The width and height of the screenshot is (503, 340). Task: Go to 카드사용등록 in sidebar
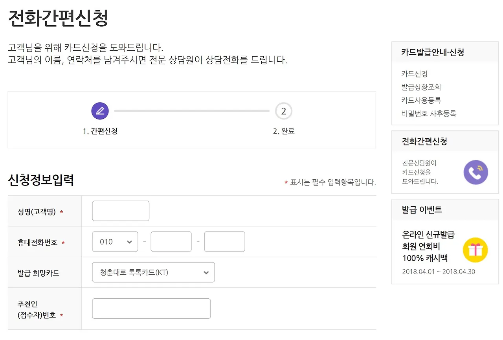[421, 100]
